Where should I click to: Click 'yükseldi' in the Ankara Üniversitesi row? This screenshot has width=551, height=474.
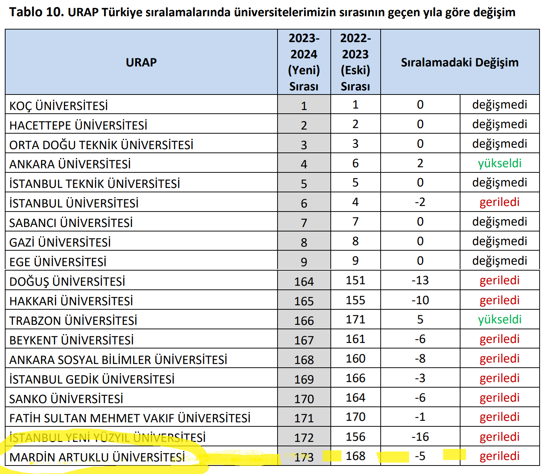click(500, 163)
